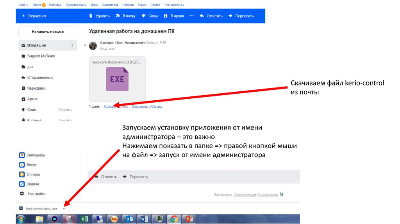
Task: Expand the download item chevron menu
Action: pyautogui.click(x=64, y=208)
